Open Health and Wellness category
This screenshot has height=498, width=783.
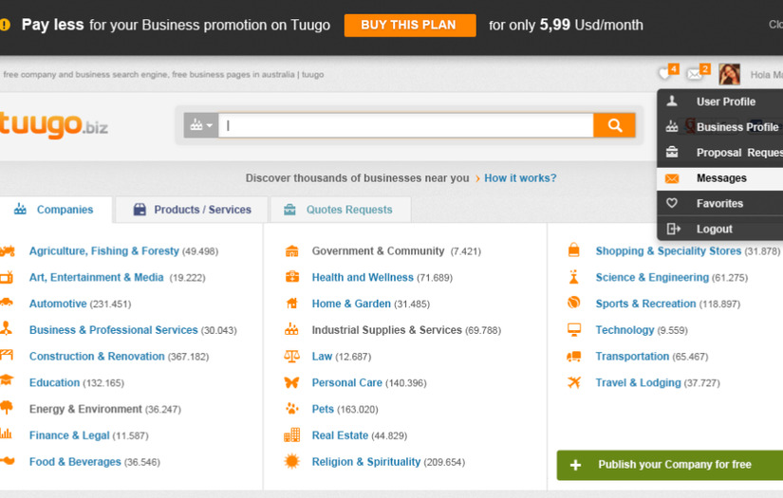coord(363,277)
